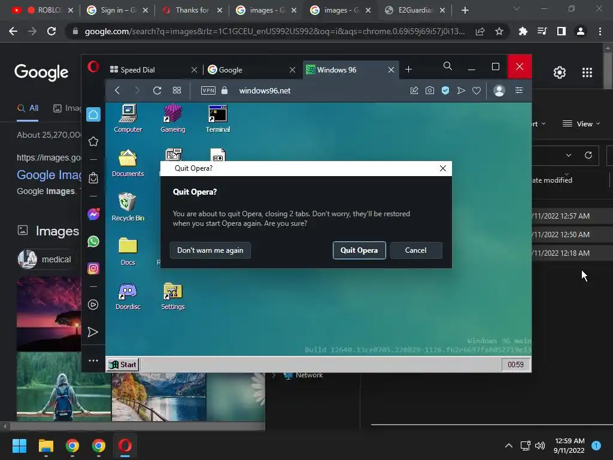Launch the Terminal icon on desktop
This screenshot has width=613, height=460.
point(218,119)
